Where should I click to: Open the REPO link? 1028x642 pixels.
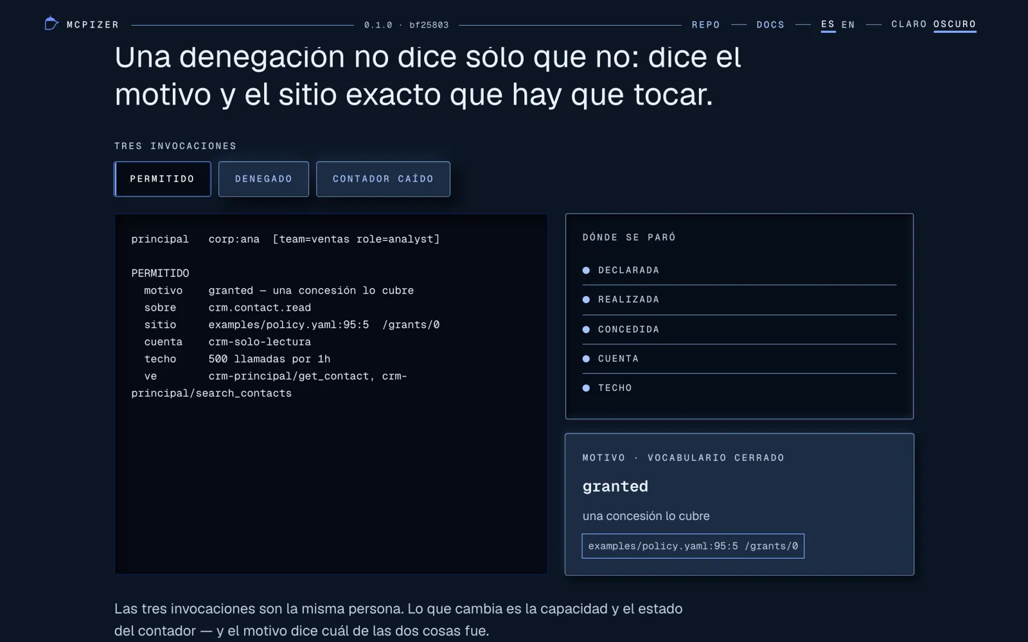[x=705, y=24]
